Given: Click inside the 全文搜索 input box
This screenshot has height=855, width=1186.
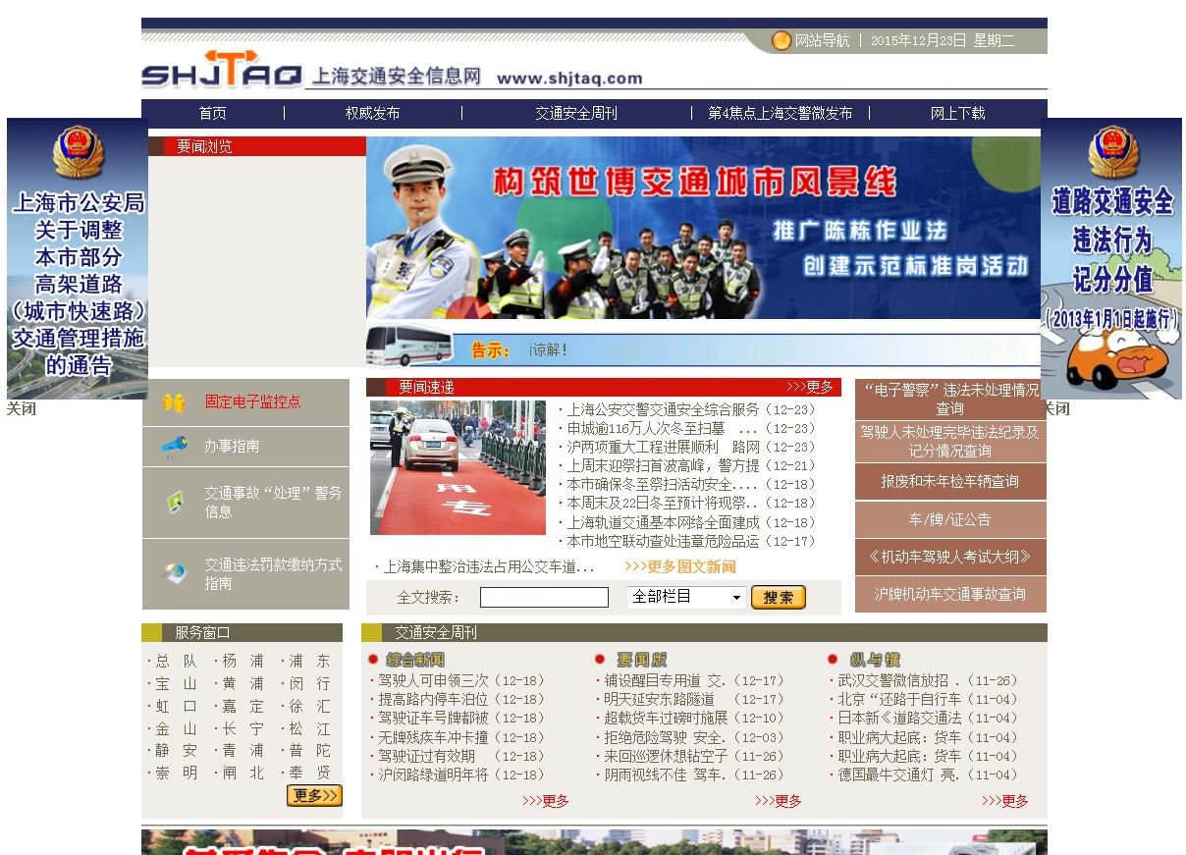Looking at the screenshot, I should tap(543, 597).
